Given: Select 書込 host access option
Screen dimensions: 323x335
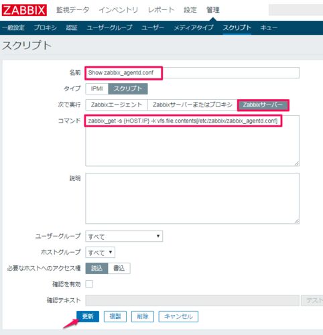Looking at the screenshot, I should [x=119, y=268].
